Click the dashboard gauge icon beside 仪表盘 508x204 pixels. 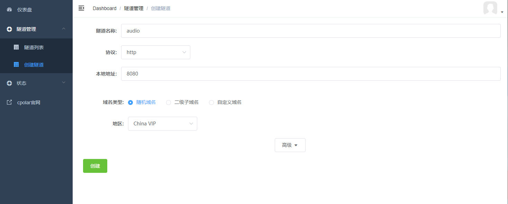point(9,9)
